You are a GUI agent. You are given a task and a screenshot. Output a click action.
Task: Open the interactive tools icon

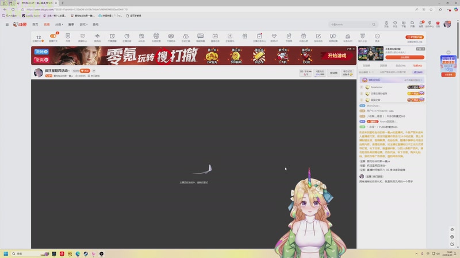(186, 37)
